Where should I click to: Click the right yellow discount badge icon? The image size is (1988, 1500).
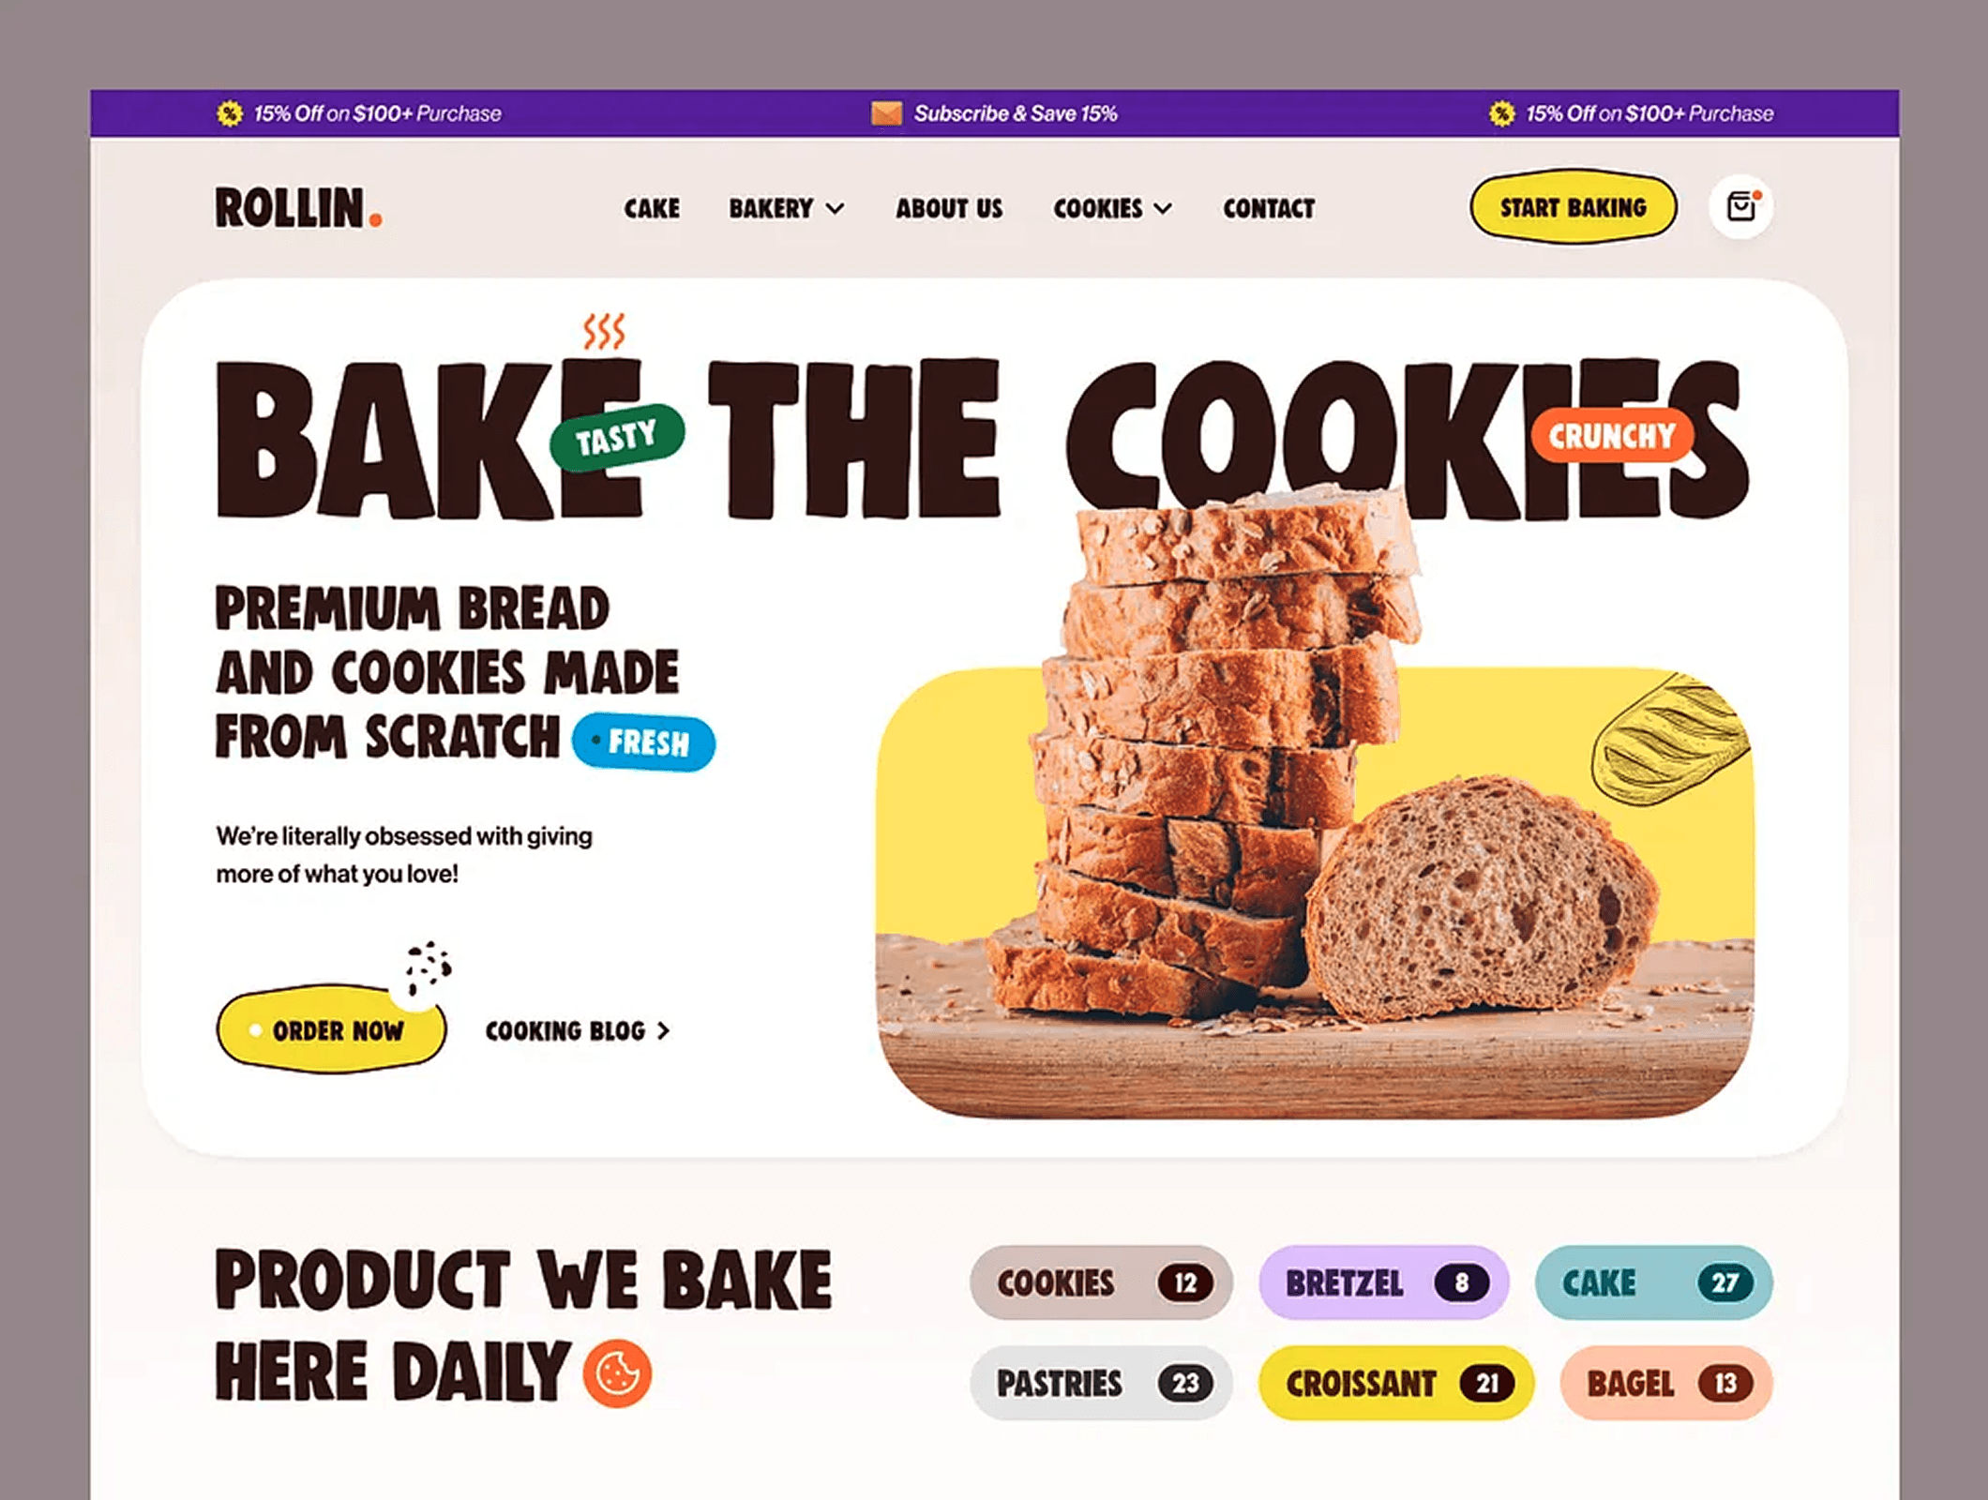click(1501, 113)
